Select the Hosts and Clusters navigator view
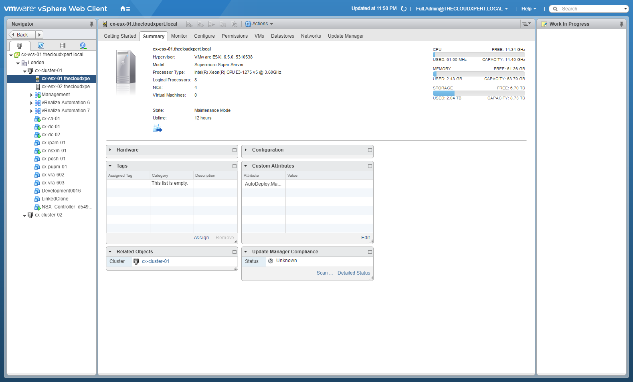Viewport: 633px width, 382px height. [x=19, y=46]
